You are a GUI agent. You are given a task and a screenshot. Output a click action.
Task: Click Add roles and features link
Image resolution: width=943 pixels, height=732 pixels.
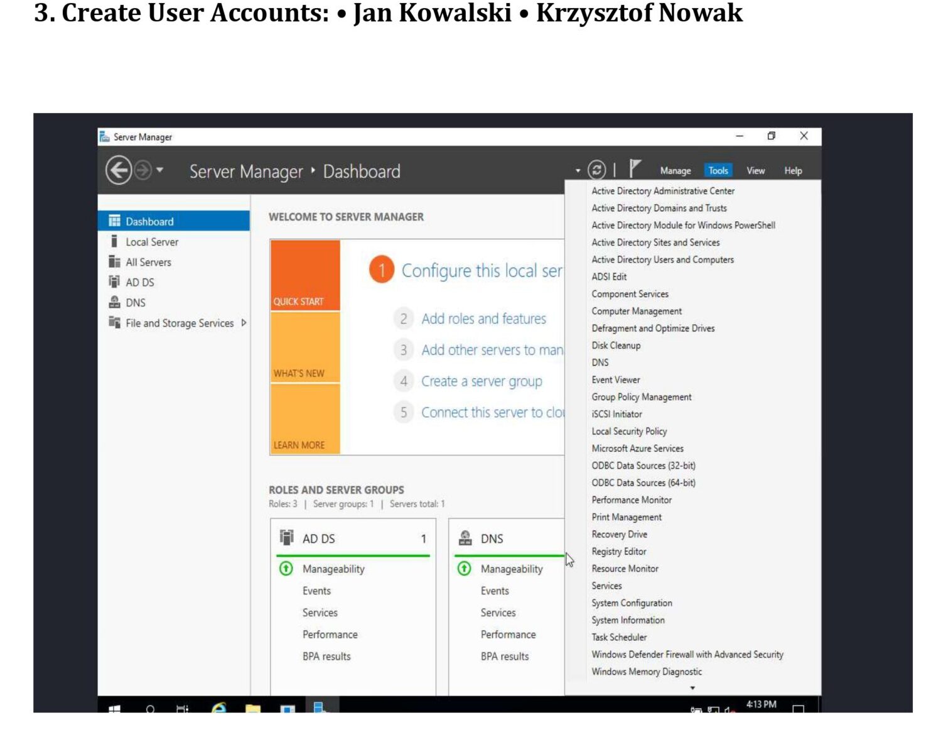[x=483, y=319]
